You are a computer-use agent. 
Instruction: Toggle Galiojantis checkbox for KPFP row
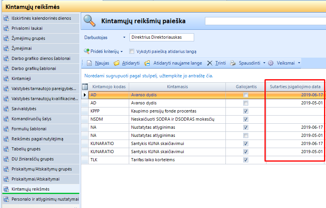pos(246,111)
